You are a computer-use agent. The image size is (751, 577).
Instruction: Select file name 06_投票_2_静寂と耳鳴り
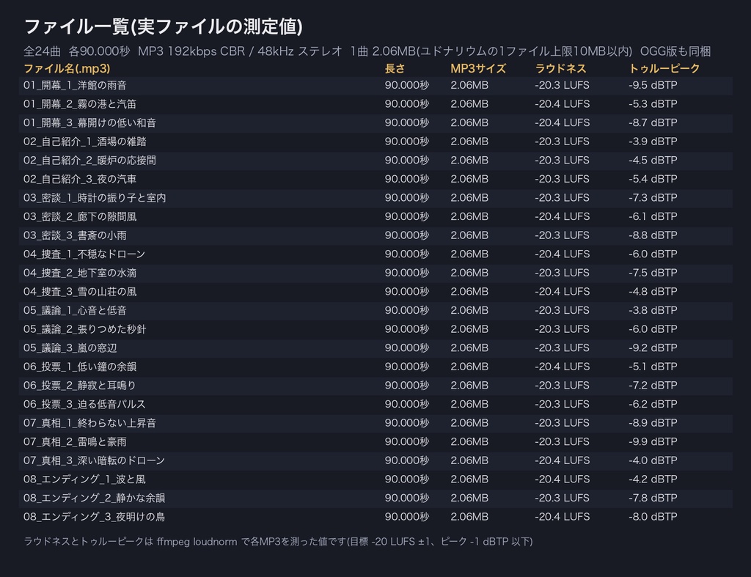80,385
